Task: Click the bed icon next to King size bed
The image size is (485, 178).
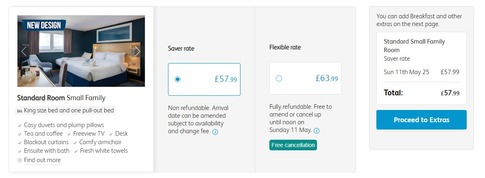Action: pyautogui.click(x=20, y=110)
